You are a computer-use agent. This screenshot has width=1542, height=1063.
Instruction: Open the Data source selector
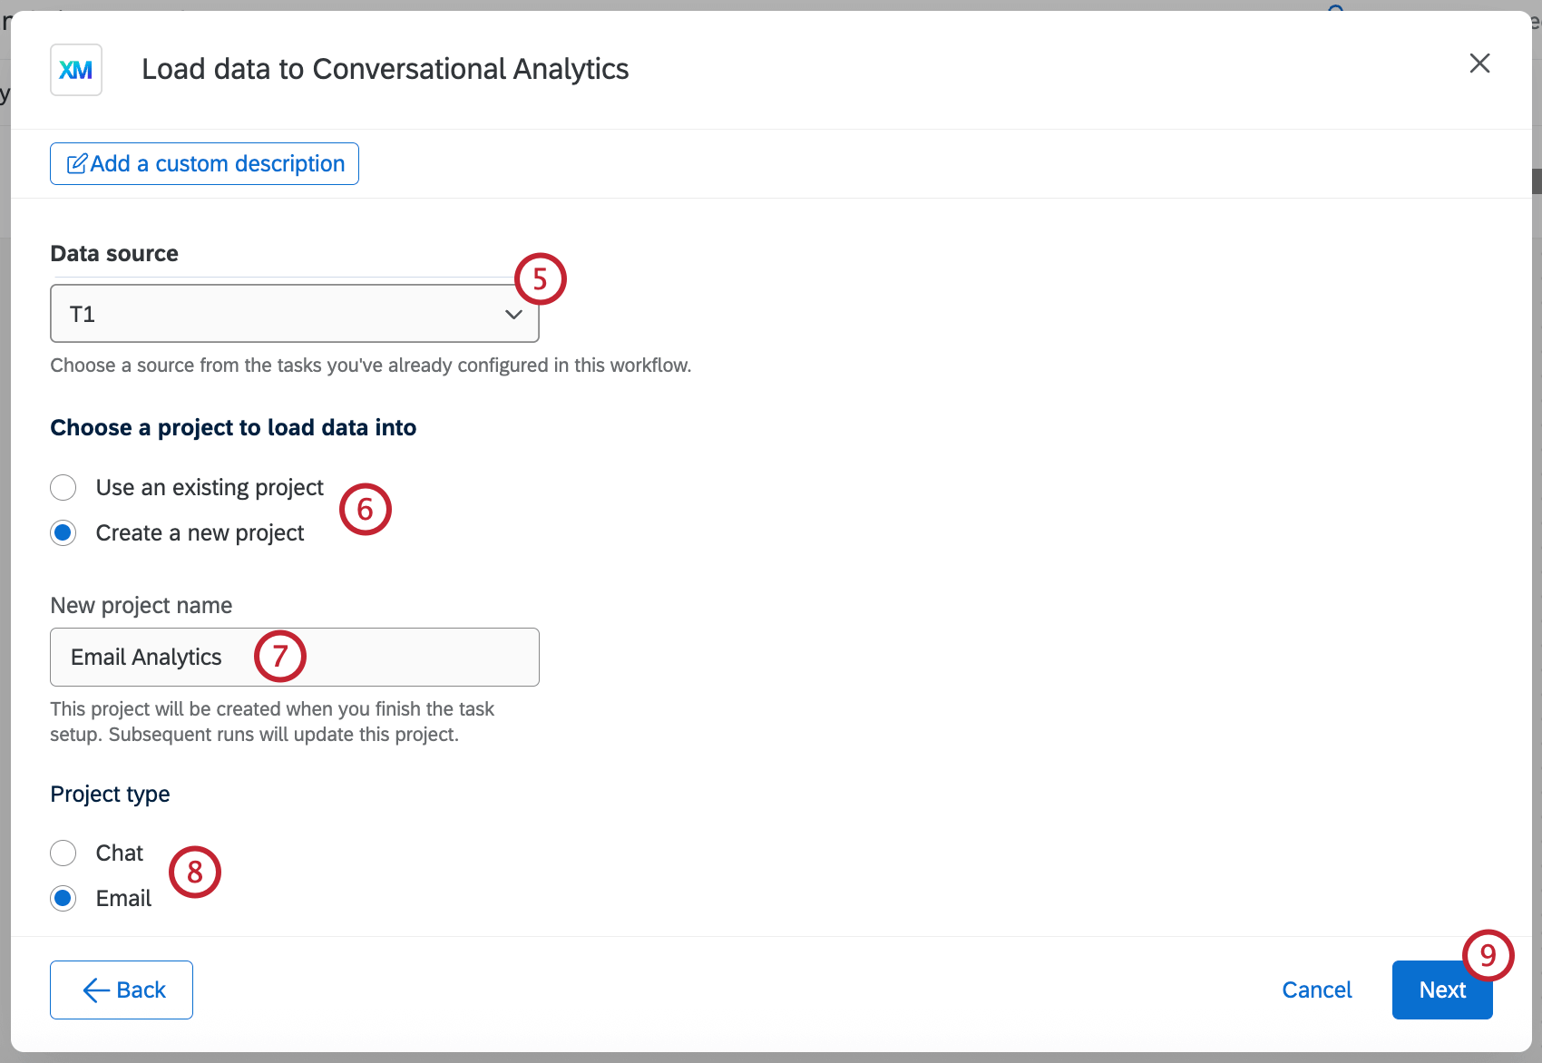click(x=295, y=314)
